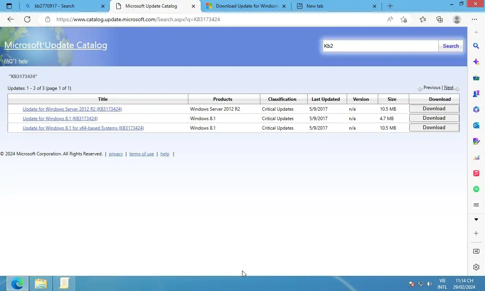
Task: Click the address bar URL
Action: click(138, 19)
